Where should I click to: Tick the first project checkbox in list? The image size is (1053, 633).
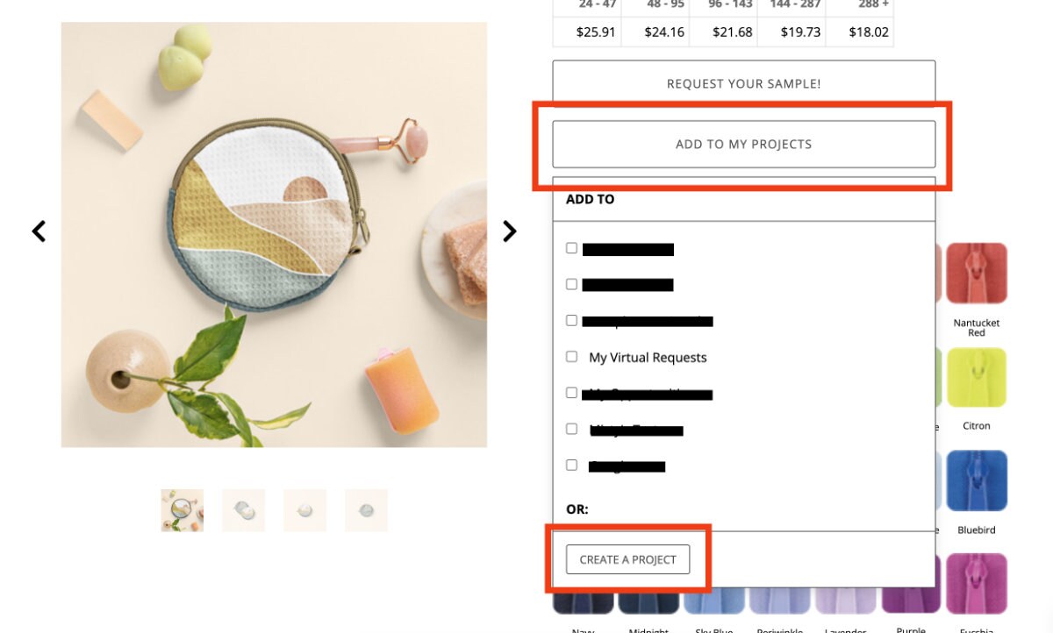click(571, 248)
